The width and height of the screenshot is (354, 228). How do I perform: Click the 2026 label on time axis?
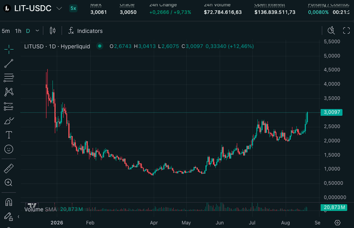tap(57, 223)
